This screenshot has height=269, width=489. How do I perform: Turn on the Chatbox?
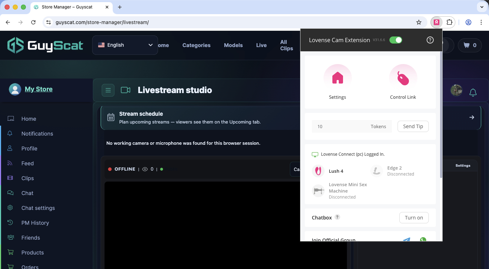pos(414,218)
